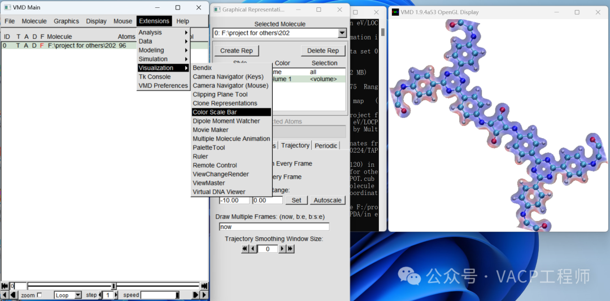The width and height of the screenshot is (610, 301).
Task: Select Ruler from the Visualization submenu
Action: pyautogui.click(x=232, y=157)
